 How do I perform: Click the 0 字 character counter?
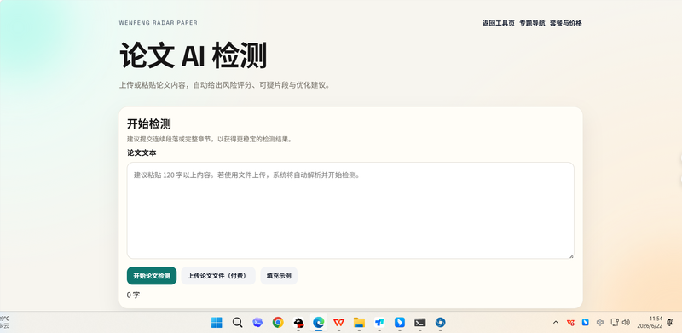(x=133, y=296)
